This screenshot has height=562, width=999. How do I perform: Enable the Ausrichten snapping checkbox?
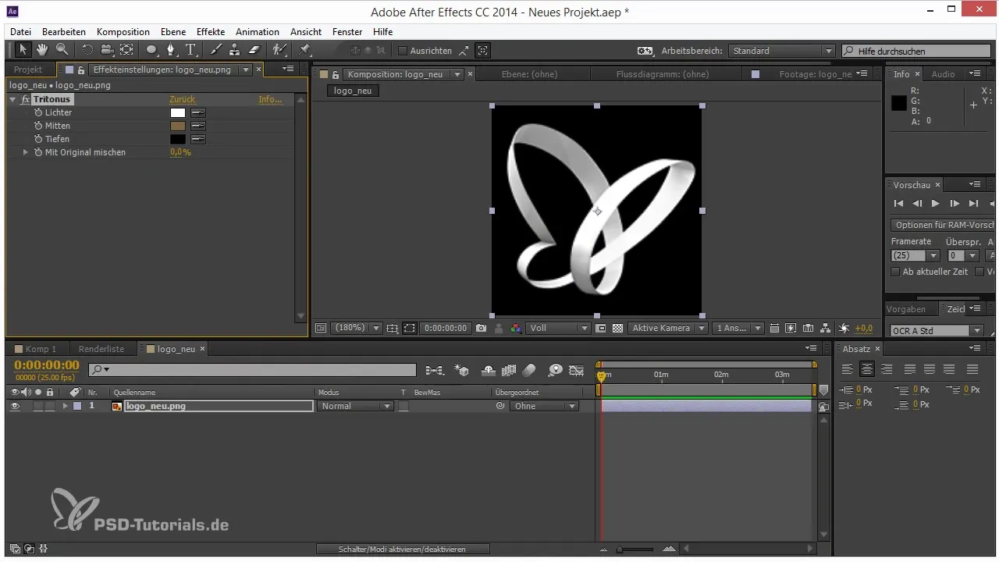(403, 51)
